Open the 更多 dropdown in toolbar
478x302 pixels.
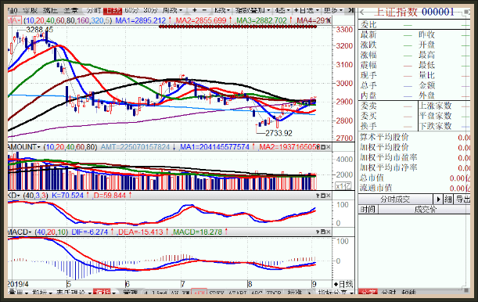click(x=333, y=10)
